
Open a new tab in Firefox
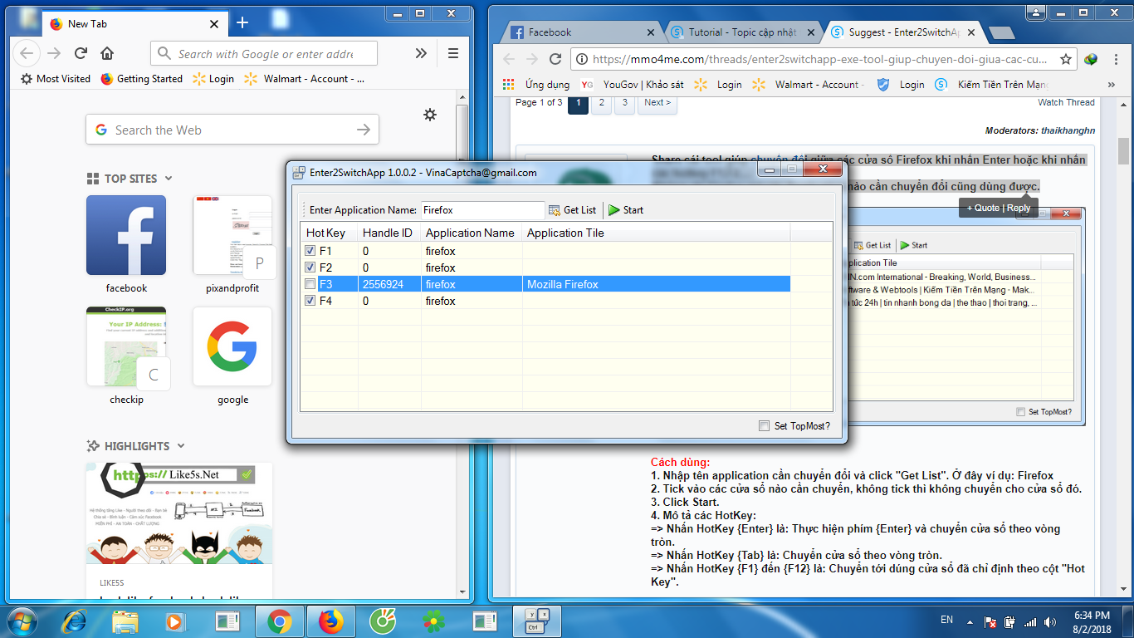click(242, 23)
